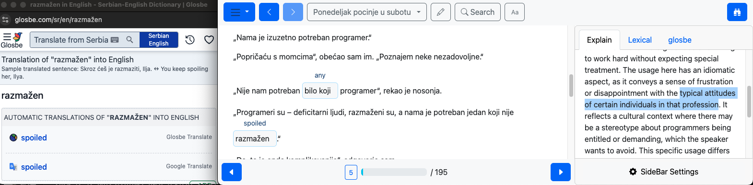Screen dimensions: 753x185
Task: Open SideBar Settings
Action: pos(664,172)
